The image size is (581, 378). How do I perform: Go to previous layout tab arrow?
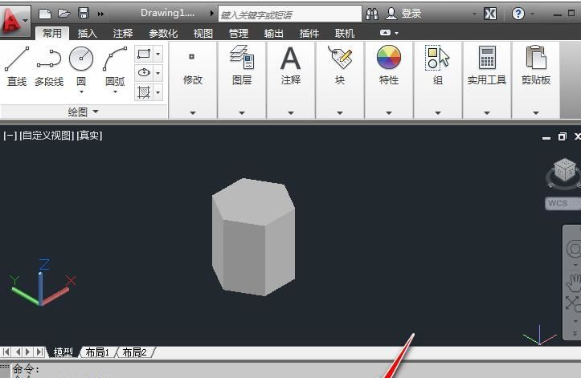pos(18,352)
